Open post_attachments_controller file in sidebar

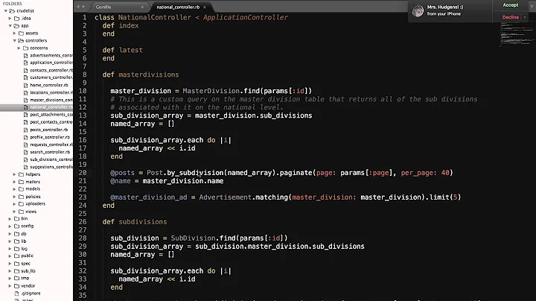coord(51,115)
